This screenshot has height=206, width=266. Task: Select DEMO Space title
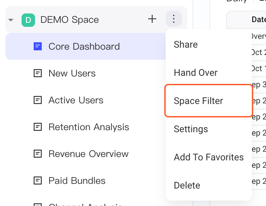click(70, 19)
